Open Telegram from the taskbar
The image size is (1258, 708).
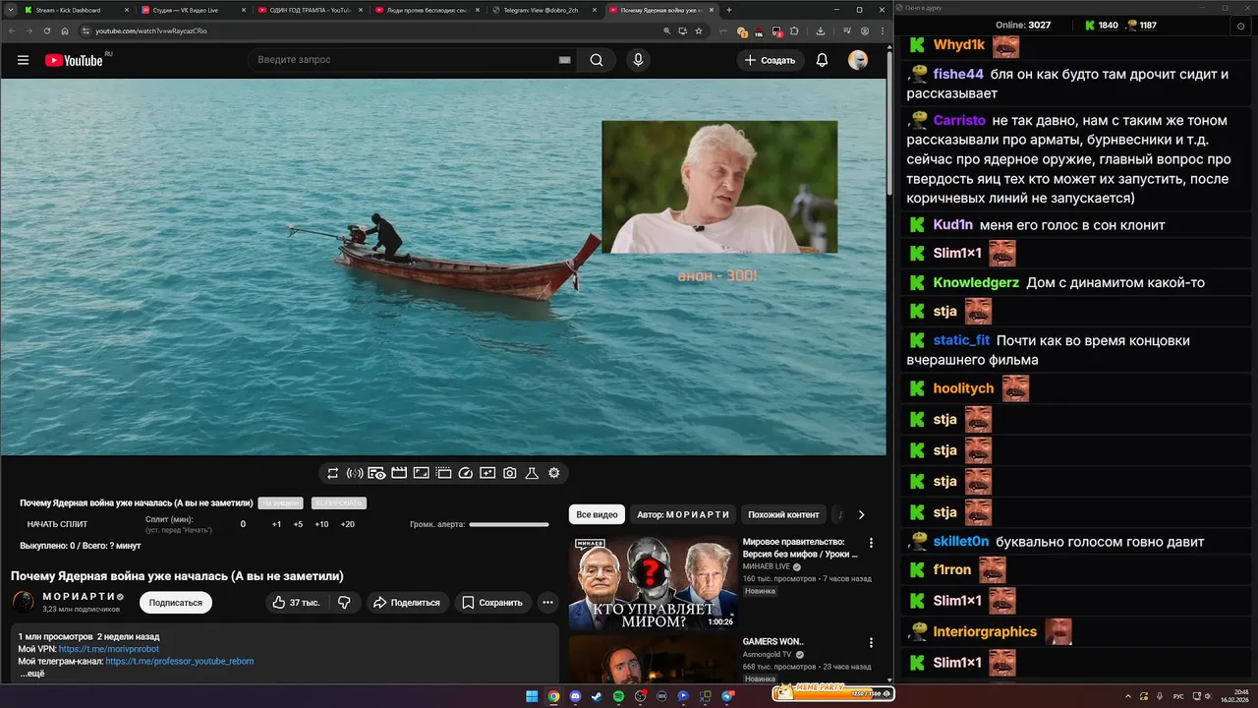tap(726, 696)
